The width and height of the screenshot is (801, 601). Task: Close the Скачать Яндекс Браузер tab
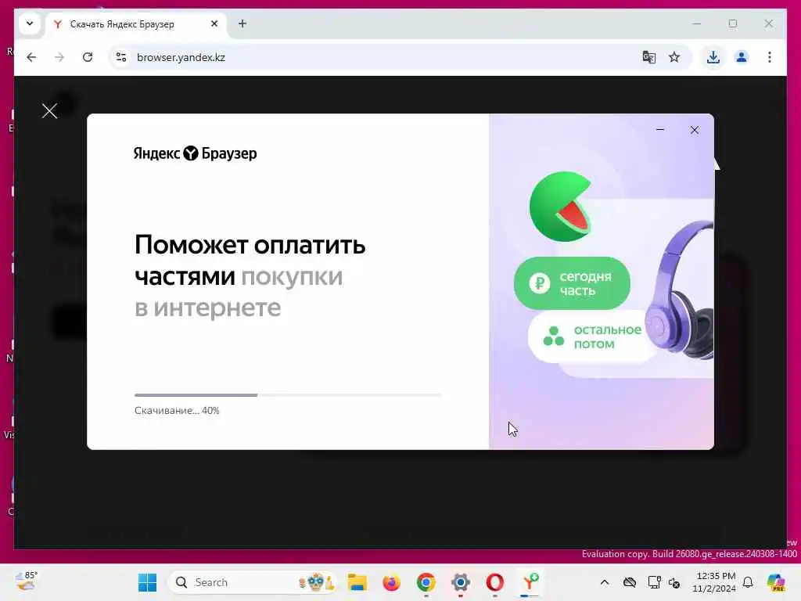214,23
